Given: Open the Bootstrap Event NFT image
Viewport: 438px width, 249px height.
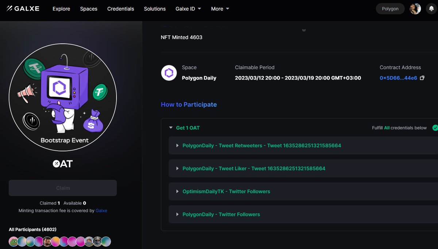Looking at the screenshot, I should (x=63, y=98).
